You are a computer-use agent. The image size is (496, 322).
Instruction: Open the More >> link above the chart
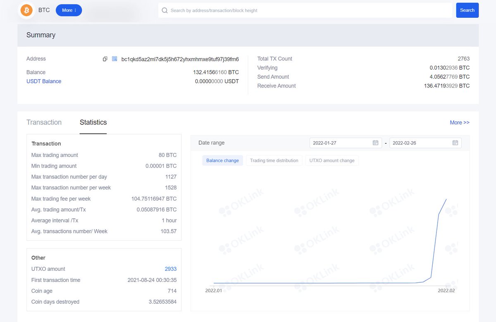(459, 122)
